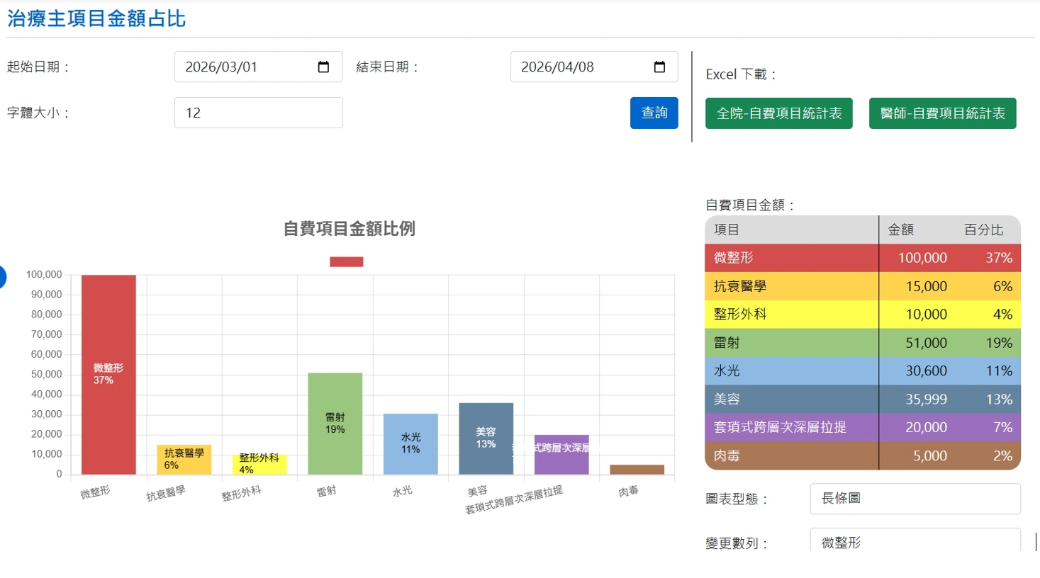Select the 美容 table row label

click(727, 399)
